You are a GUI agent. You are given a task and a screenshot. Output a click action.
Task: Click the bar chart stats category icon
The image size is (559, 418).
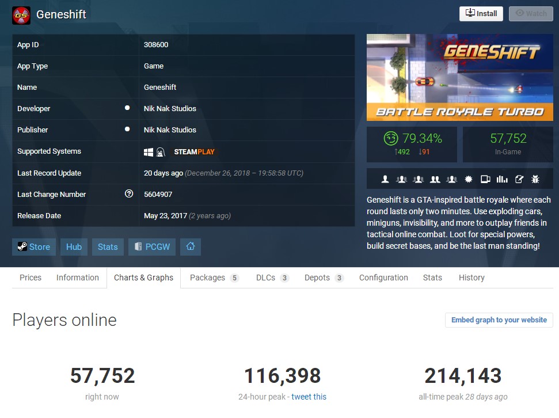pyautogui.click(x=502, y=179)
